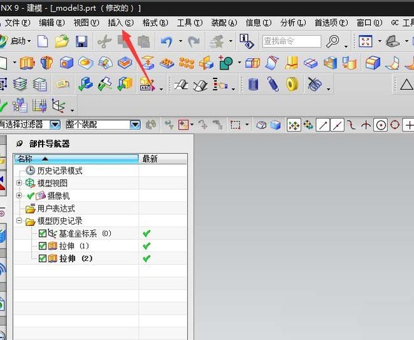This screenshot has width=414, height=340.
Task: Open the 格式(R) menu
Action: [155, 23]
